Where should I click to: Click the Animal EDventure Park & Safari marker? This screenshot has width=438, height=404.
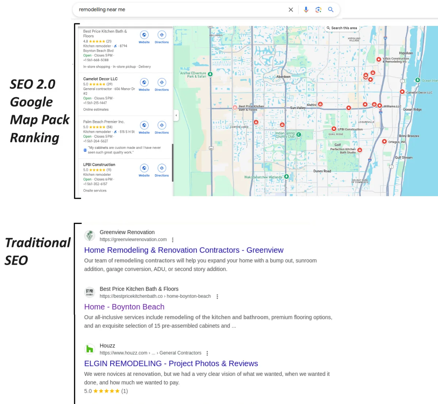(x=210, y=74)
